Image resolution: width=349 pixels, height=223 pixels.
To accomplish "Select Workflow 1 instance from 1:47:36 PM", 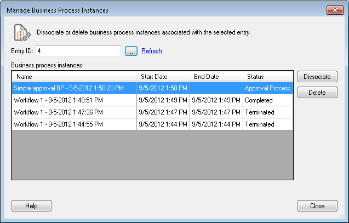I will (74, 112).
